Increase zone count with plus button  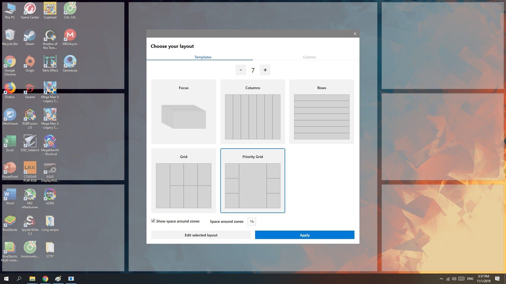click(265, 70)
